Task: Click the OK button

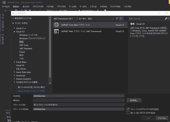Action: coord(148,118)
